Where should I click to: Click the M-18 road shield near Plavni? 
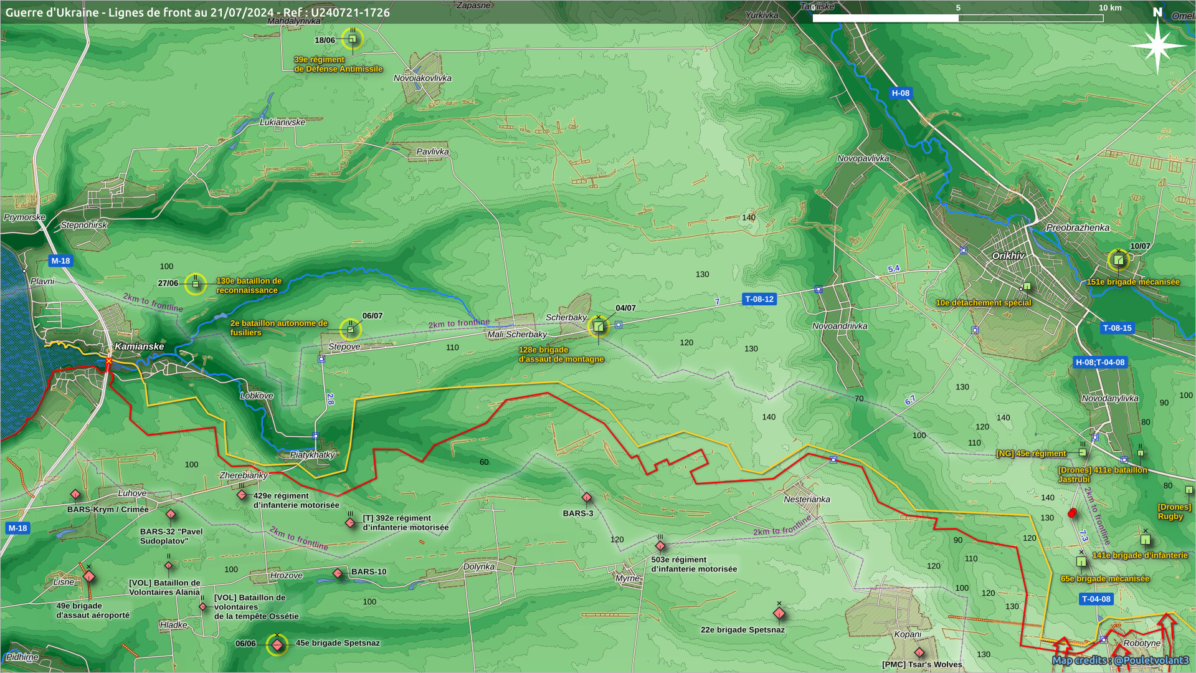point(60,261)
